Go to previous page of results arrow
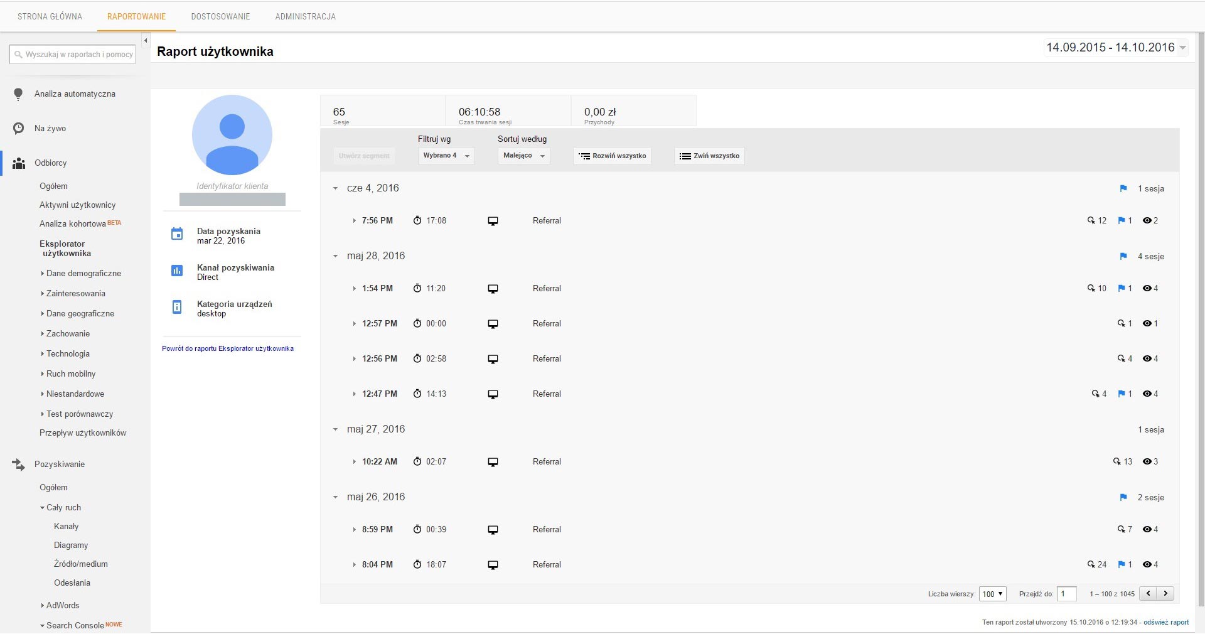This screenshot has height=634, width=1205. click(x=1149, y=593)
